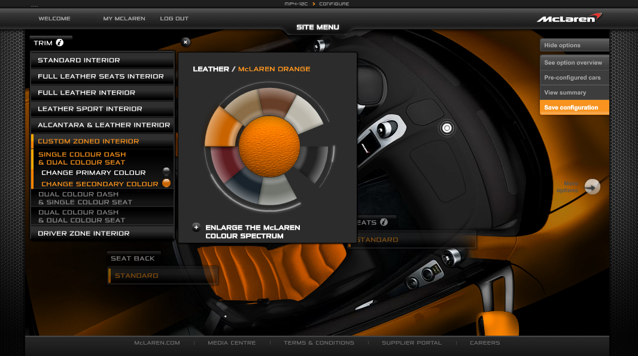
Task: Select the Change Secondary Colour orange dot
Action: [x=166, y=183]
